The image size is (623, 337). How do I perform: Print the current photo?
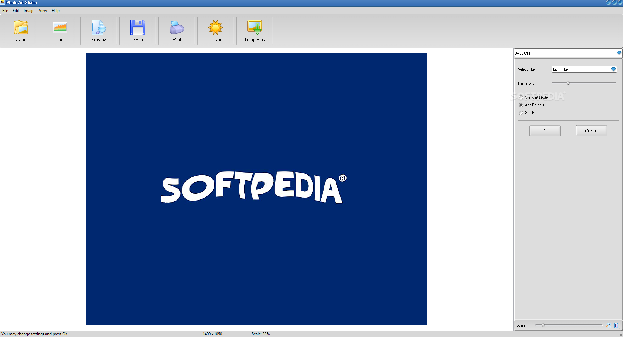click(x=177, y=31)
